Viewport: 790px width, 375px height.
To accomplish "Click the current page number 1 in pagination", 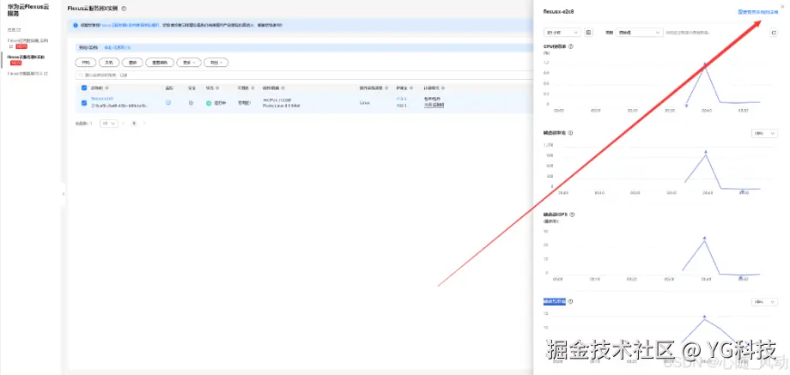I will (x=134, y=123).
